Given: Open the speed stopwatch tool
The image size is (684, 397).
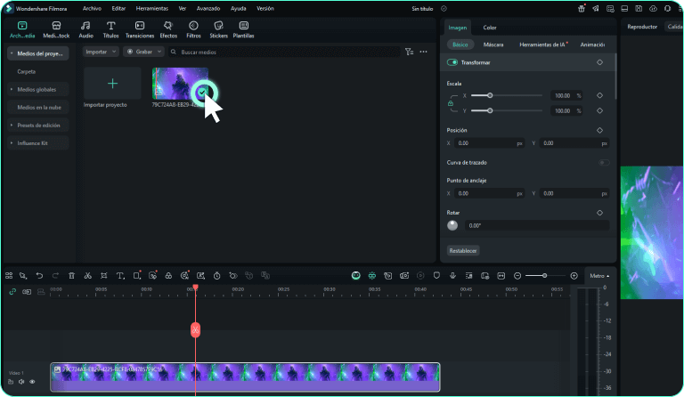Looking at the screenshot, I should point(216,275).
